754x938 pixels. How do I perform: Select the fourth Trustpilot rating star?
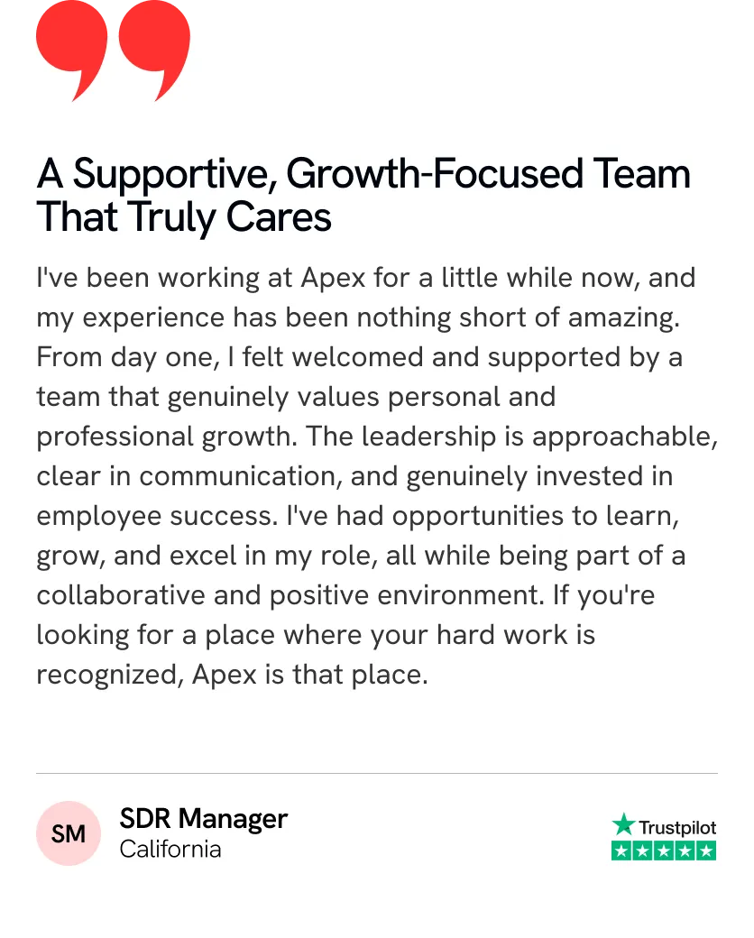point(685,851)
